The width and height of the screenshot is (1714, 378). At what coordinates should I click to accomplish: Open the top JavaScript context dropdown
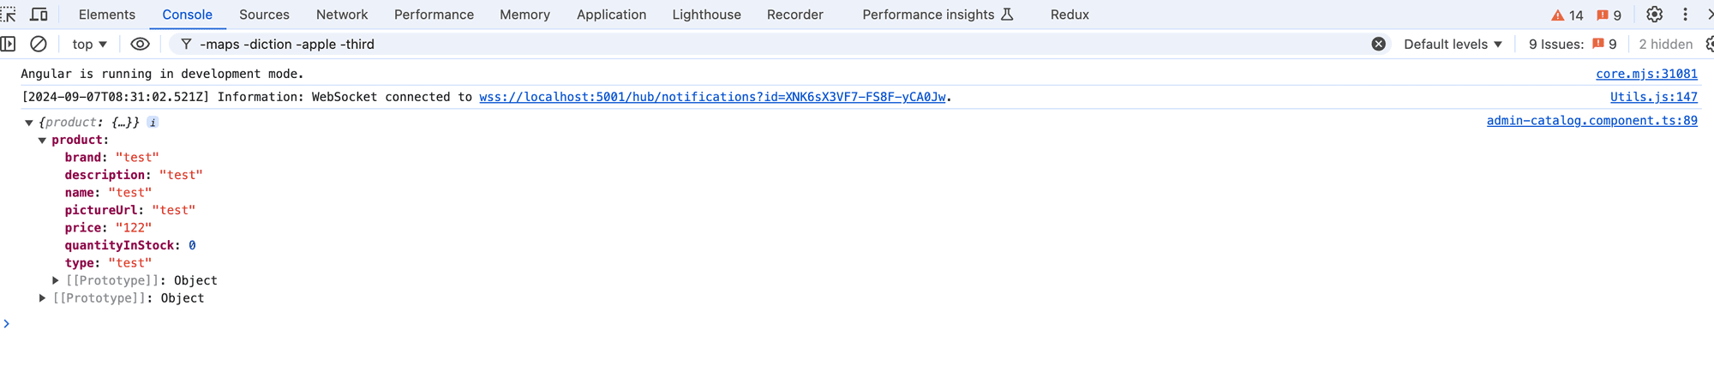(90, 44)
